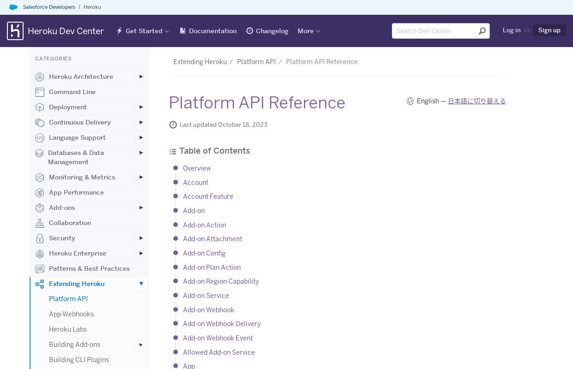Image resolution: width=573 pixels, height=369 pixels.
Task: Open the Get Started menu
Action: point(143,31)
